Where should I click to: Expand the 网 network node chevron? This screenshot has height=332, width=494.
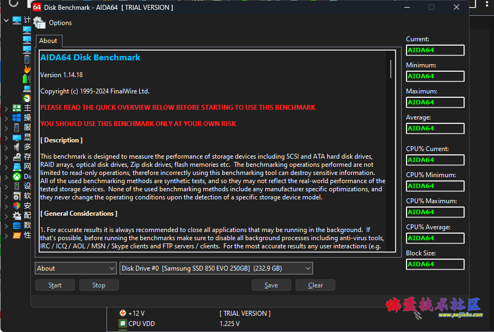[x=6, y=167]
